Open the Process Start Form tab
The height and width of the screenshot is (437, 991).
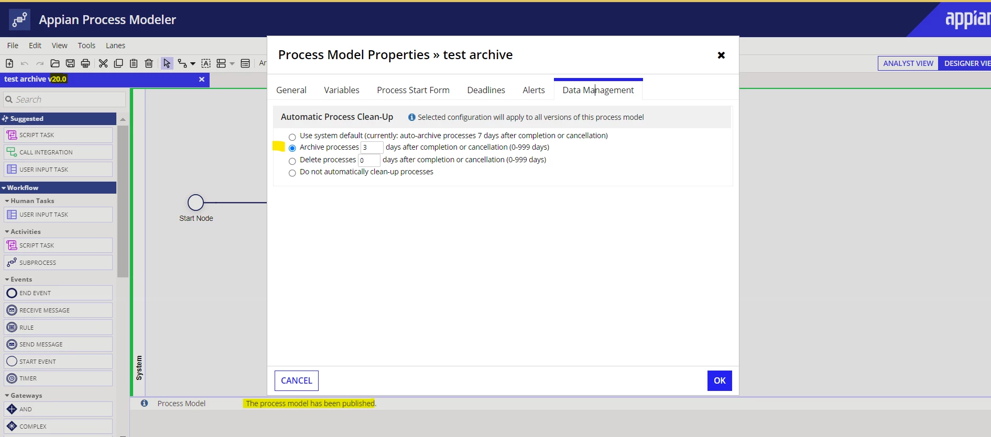[413, 90]
